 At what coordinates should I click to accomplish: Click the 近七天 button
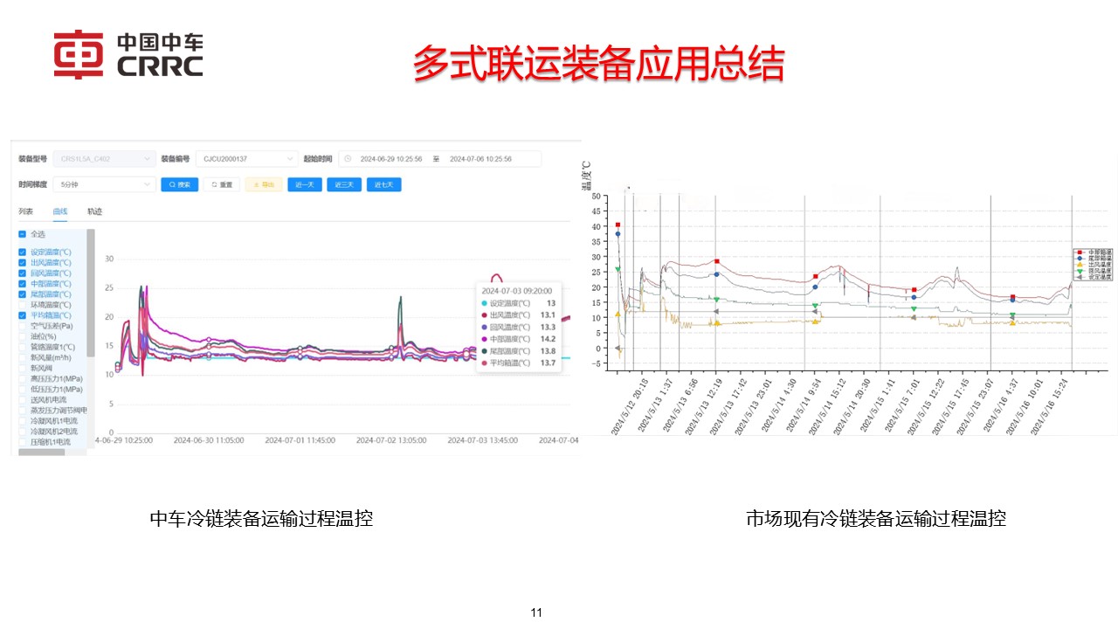click(383, 185)
